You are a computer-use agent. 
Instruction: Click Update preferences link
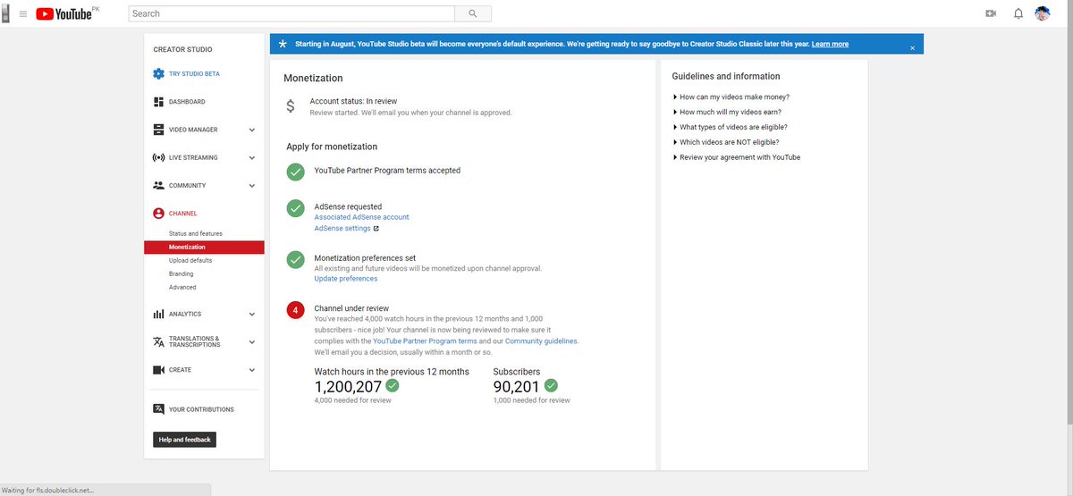click(x=345, y=279)
